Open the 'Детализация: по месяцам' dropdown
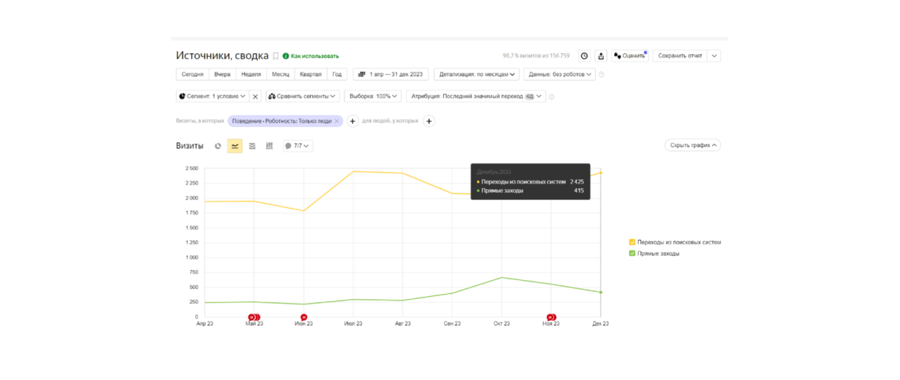 [x=477, y=75]
